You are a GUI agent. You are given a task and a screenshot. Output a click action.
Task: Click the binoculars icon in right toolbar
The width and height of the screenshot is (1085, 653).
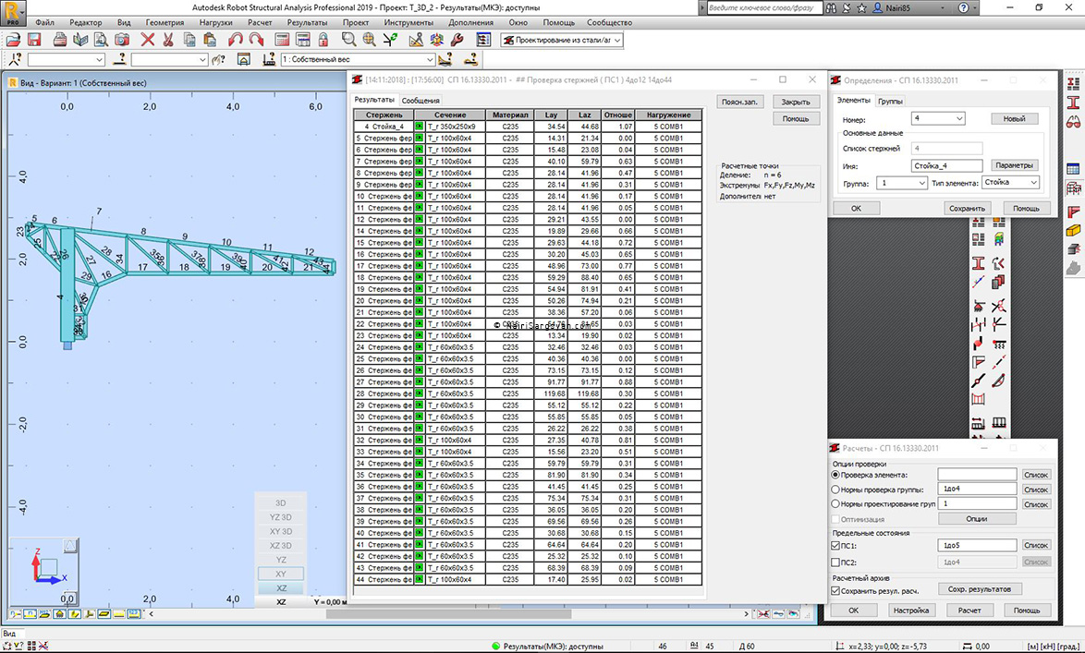tap(1073, 123)
